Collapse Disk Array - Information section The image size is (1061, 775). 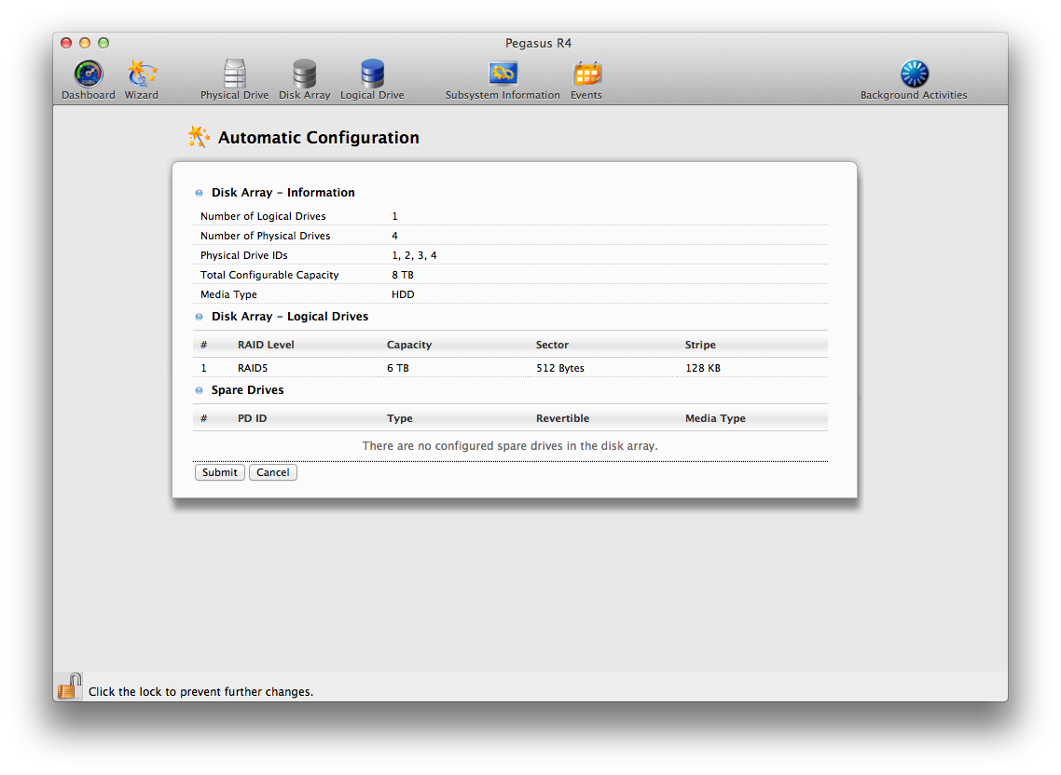[199, 194]
